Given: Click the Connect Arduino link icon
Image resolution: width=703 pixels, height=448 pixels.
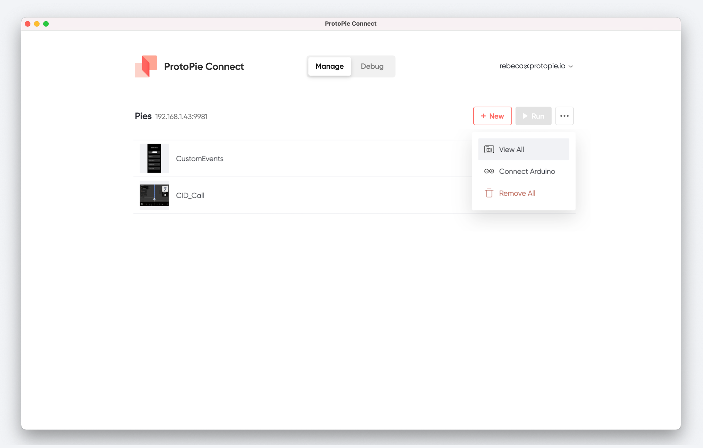Looking at the screenshot, I should click(489, 171).
